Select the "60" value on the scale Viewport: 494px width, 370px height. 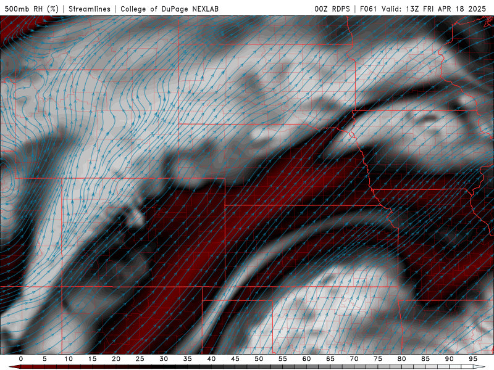point(306,359)
